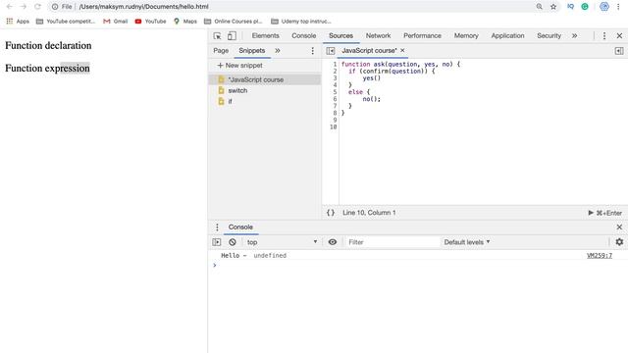The image size is (628, 353).
Task: Show more navigator tabs chevron
Action: pyautogui.click(x=277, y=50)
